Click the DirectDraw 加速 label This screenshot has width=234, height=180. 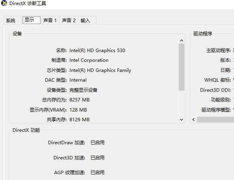(67, 143)
